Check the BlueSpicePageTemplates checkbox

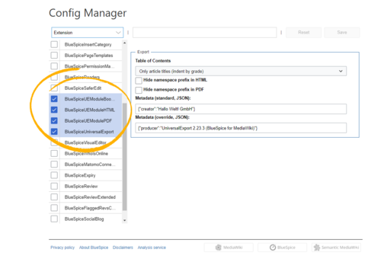coord(54,56)
